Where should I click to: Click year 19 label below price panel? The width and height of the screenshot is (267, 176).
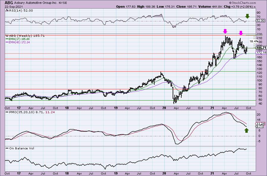click(x=116, y=108)
